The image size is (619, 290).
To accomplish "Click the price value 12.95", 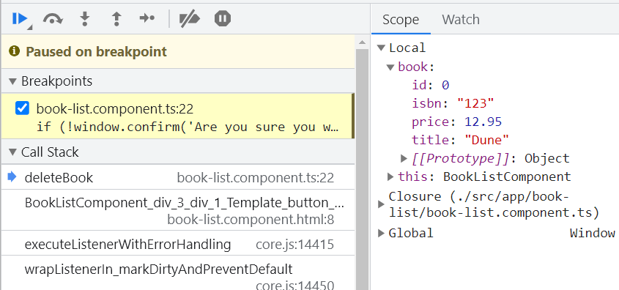I will [x=483, y=122].
